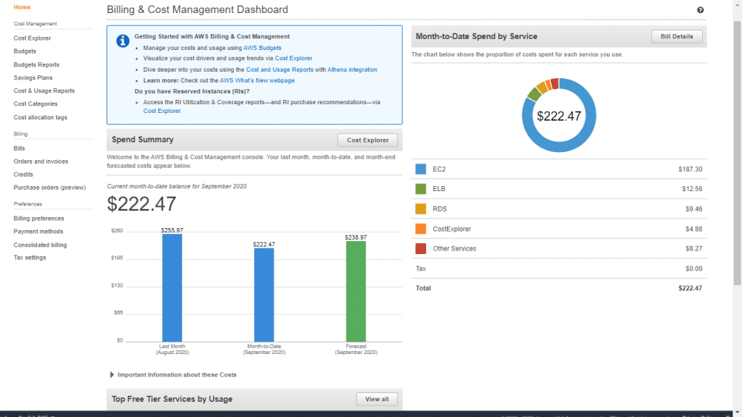This screenshot has height=417, width=742.
Task: Go to Home in the sidebar
Action: pos(22,7)
